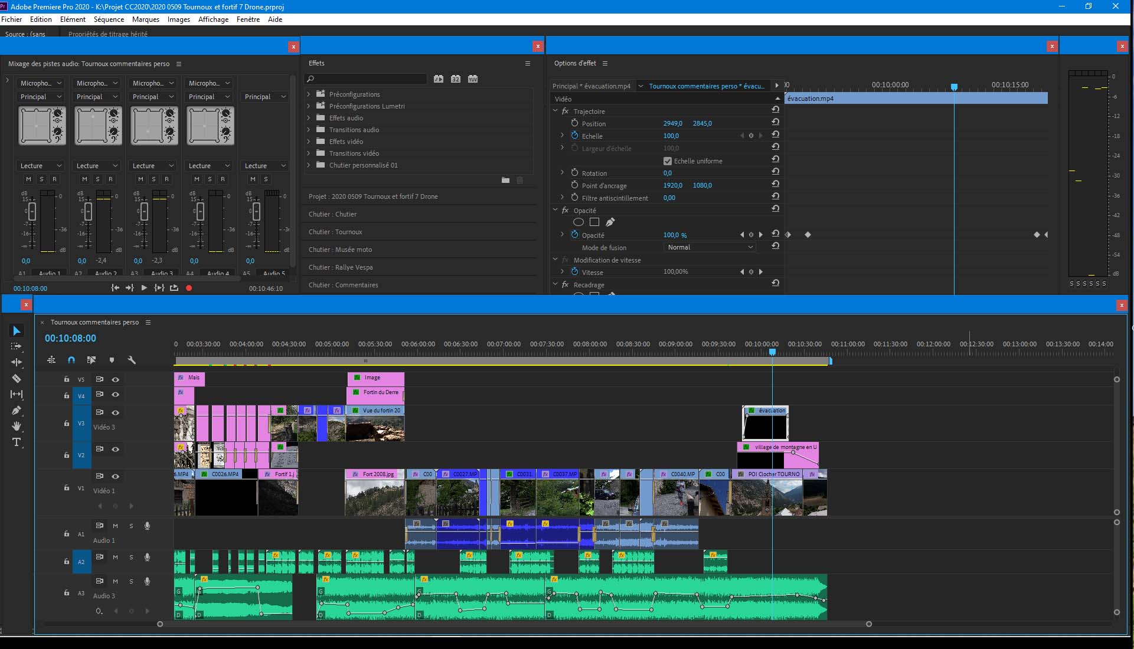
Task: Open the Chutier : Tournoux panel
Action: coord(335,232)
